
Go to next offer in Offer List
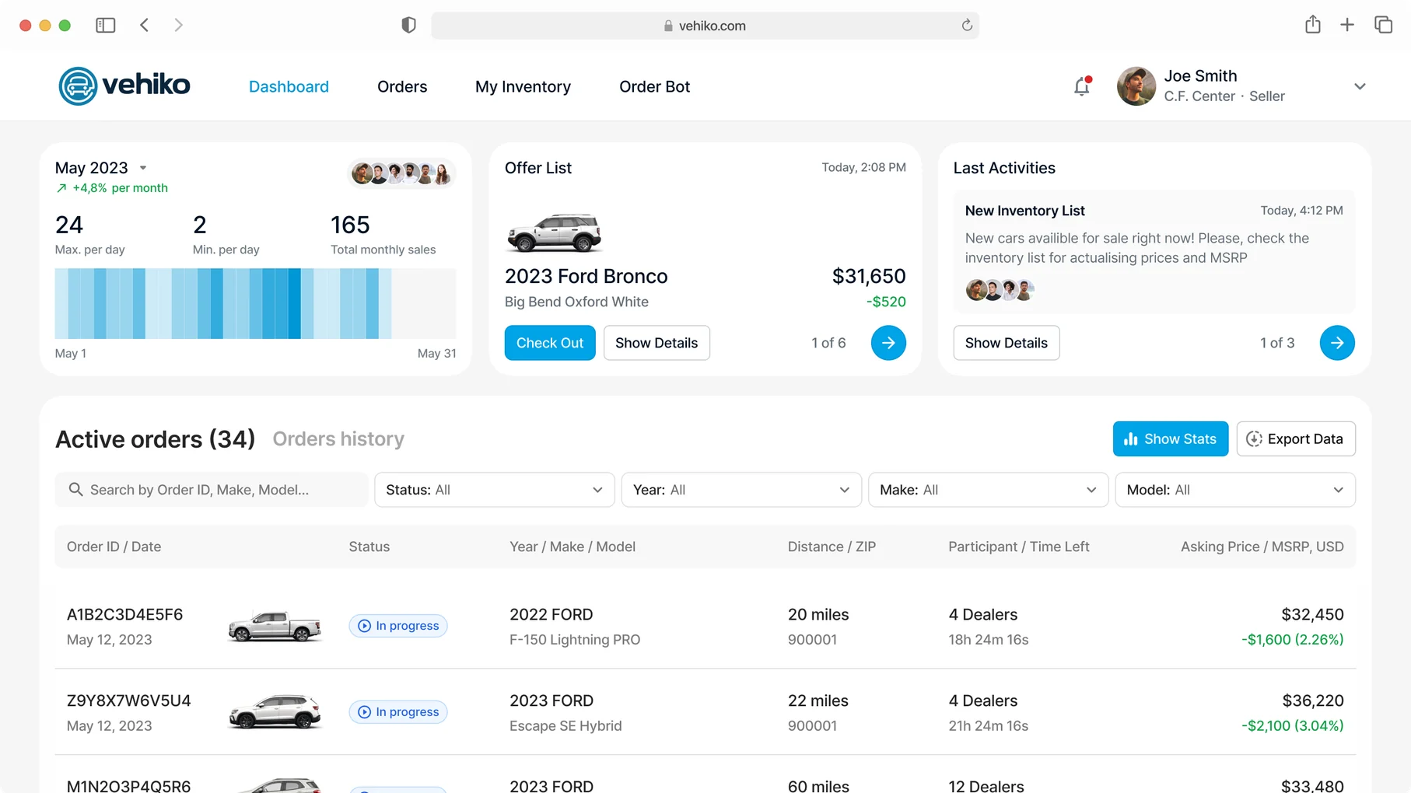(x=888, y=343)
